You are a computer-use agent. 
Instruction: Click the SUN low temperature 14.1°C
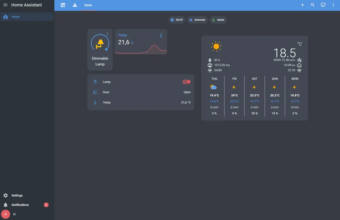coord(275,101)
